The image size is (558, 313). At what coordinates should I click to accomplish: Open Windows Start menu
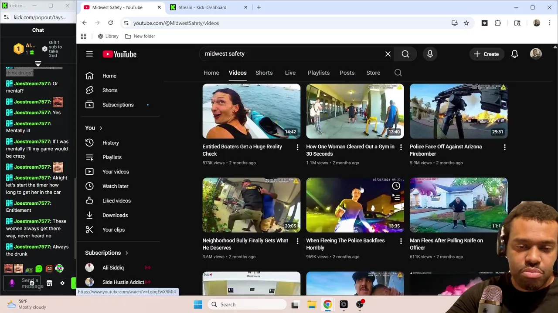198,304
